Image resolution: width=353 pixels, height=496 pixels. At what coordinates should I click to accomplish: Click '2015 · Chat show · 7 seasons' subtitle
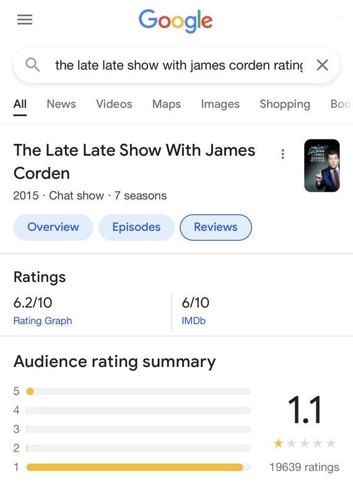coord(90,196)
